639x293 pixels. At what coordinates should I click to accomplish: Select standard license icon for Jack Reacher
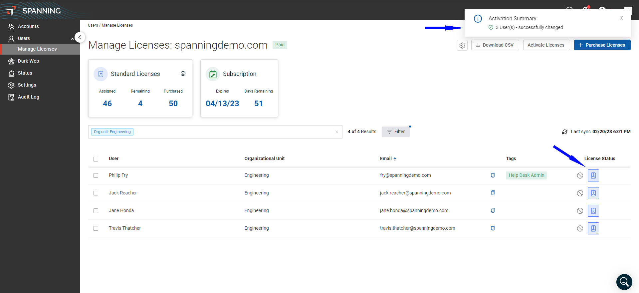pyautogui.click(x=593, y=193)
